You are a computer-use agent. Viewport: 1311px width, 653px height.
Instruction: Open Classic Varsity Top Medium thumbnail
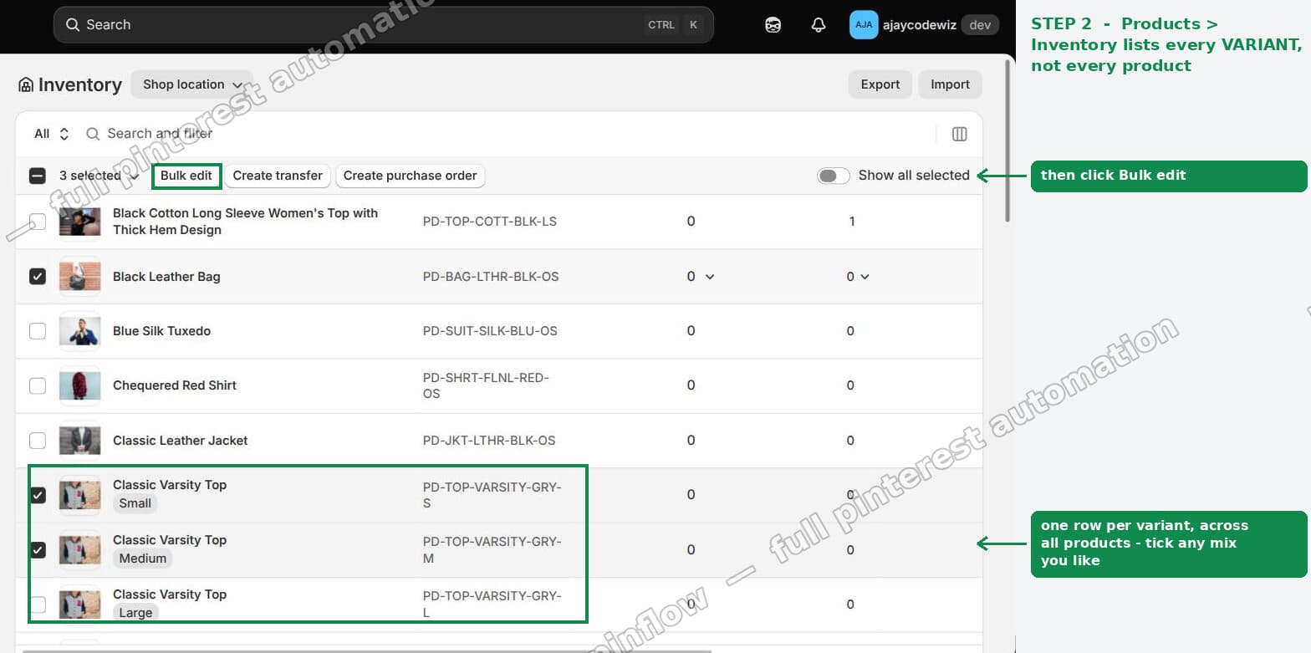pyautogui.click(x=80, y=549)
